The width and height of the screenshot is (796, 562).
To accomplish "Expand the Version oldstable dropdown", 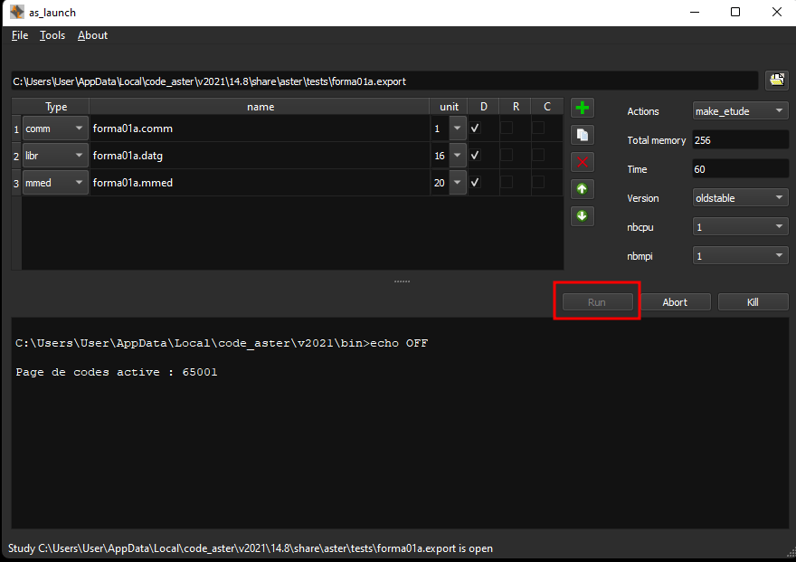I will click(740, 198).
